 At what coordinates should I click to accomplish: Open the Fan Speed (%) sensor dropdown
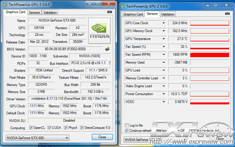[x=164, y=47]
